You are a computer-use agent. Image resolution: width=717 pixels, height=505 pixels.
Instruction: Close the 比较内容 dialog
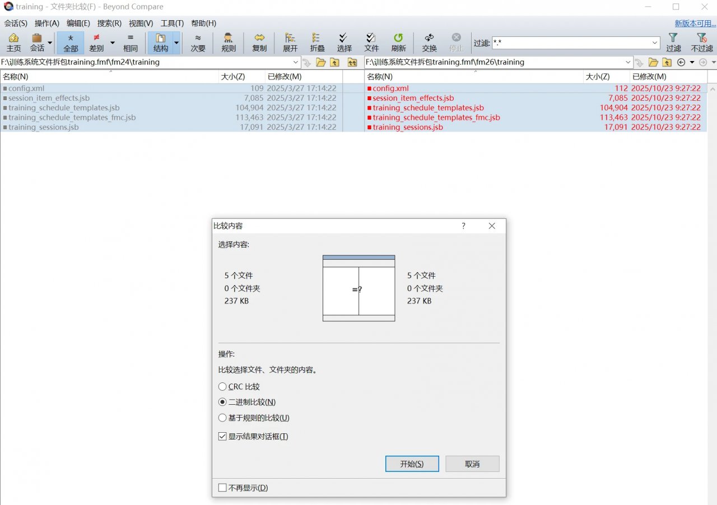point(492,226)
